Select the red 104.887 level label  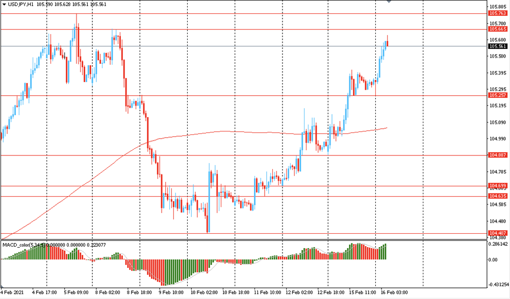click(x=498, y=155)
